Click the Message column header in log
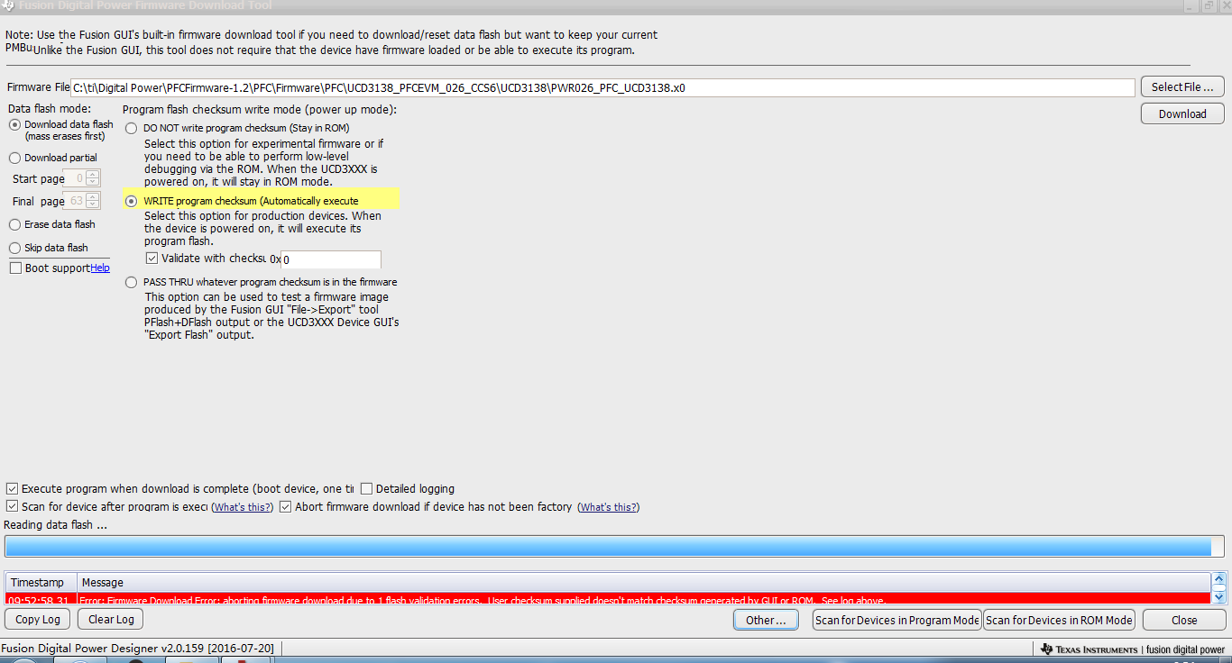1232x663 pixels. point(644,583)
